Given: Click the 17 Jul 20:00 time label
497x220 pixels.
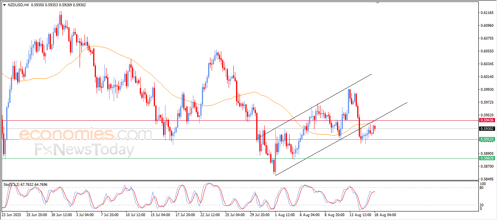Looking at the screenshot, I should (x=185, y=214).
